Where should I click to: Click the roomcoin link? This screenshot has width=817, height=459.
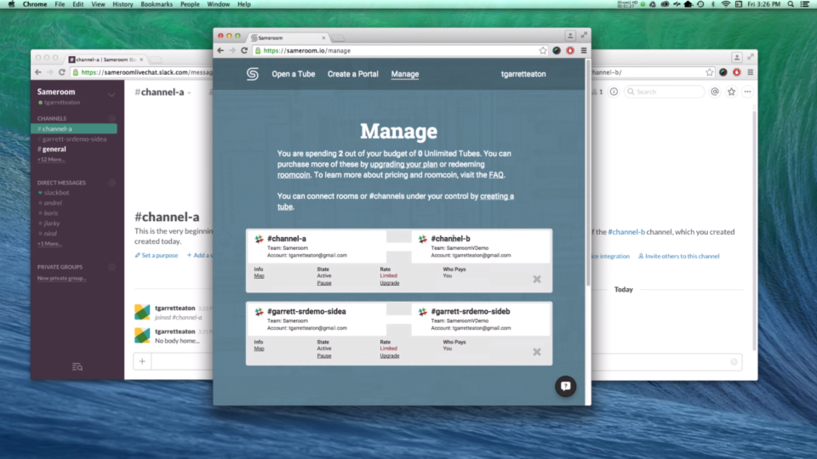point(294,175)
